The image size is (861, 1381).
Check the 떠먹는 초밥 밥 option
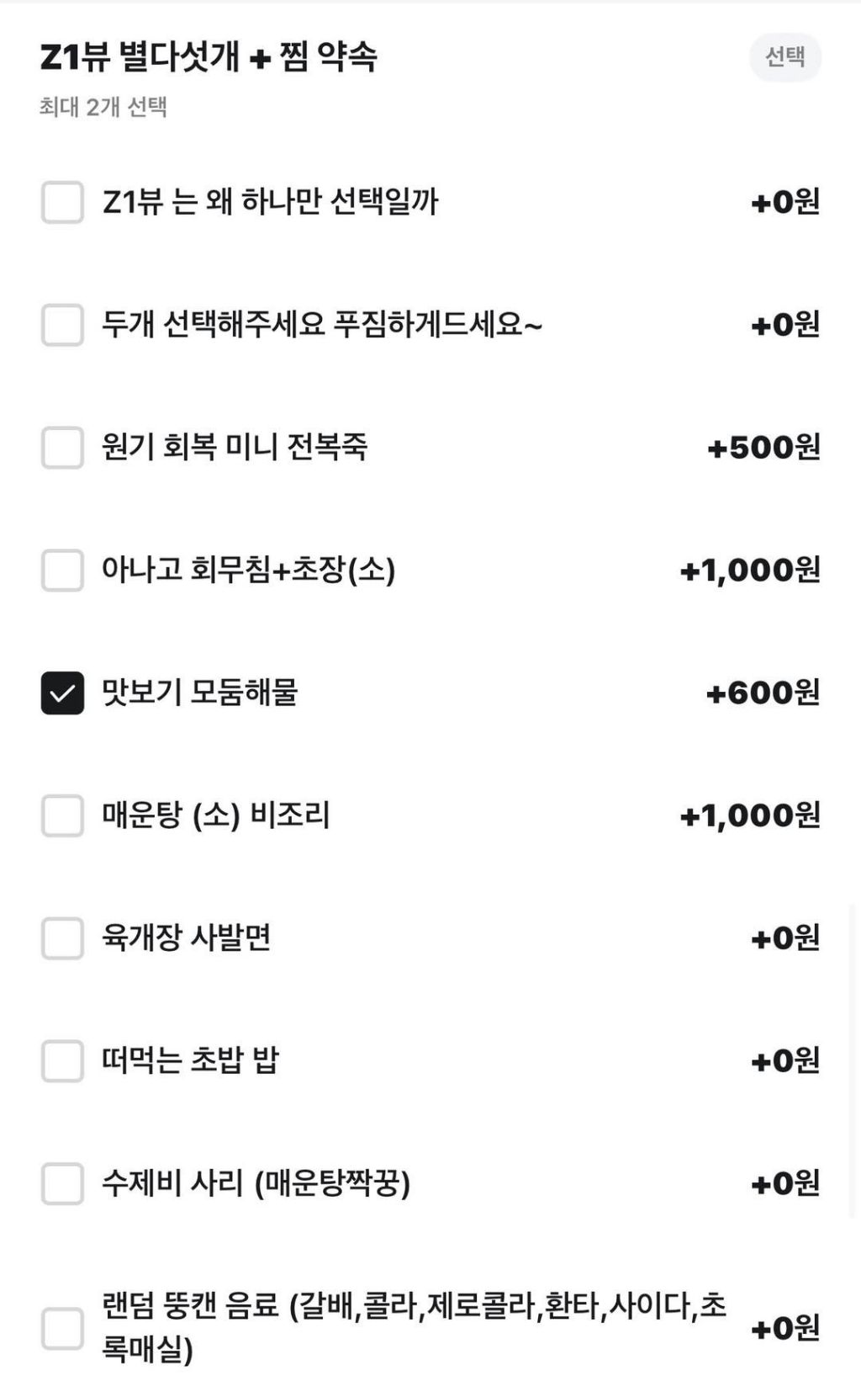pyautogui.click(x=62, y=1060)
